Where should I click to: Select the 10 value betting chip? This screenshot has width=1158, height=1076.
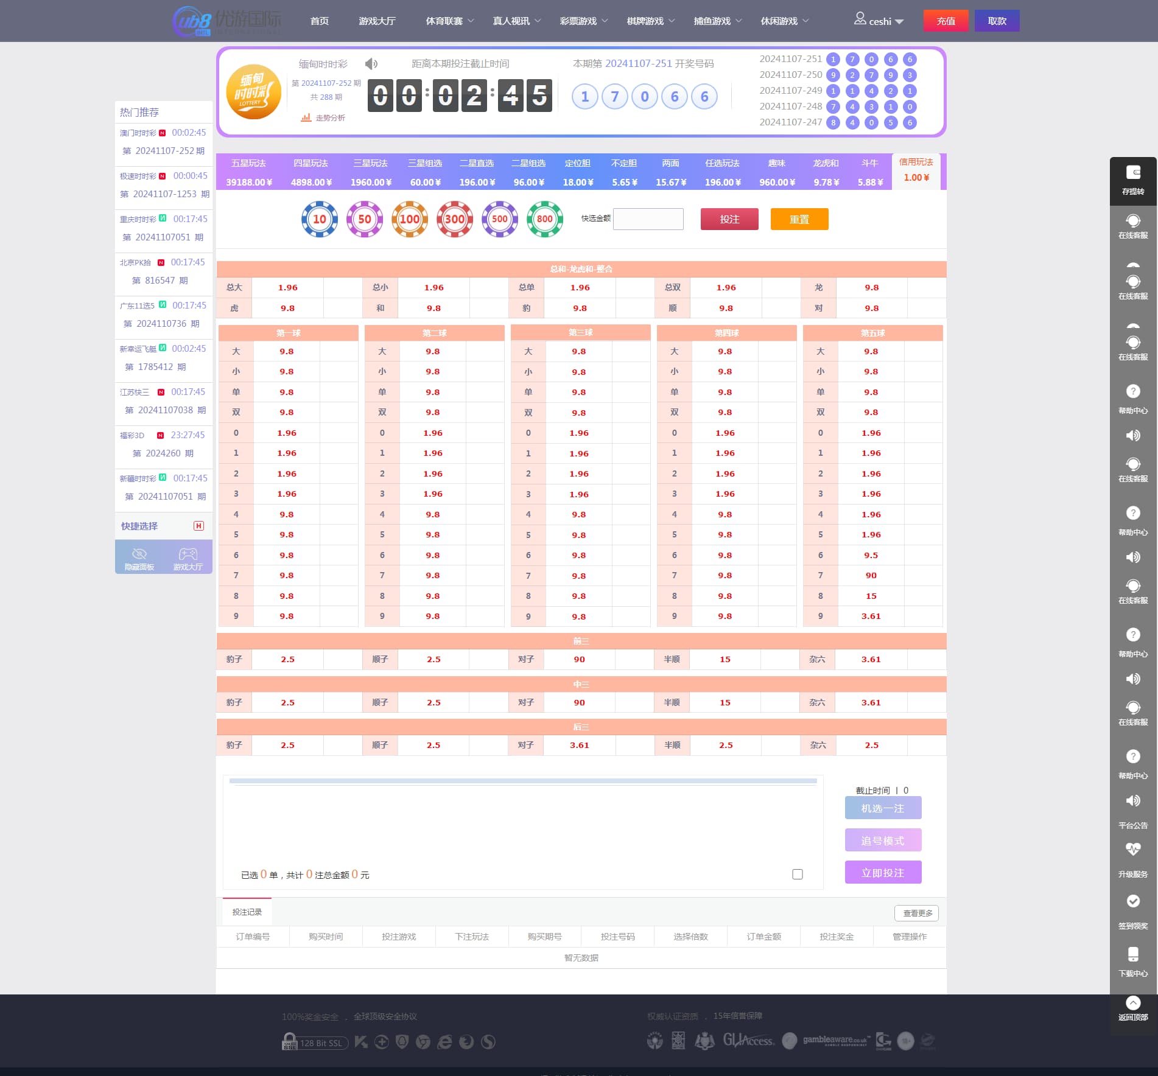coord(320,219)
